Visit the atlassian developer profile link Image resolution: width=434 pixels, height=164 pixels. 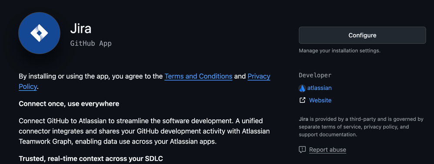click(319, 88)
